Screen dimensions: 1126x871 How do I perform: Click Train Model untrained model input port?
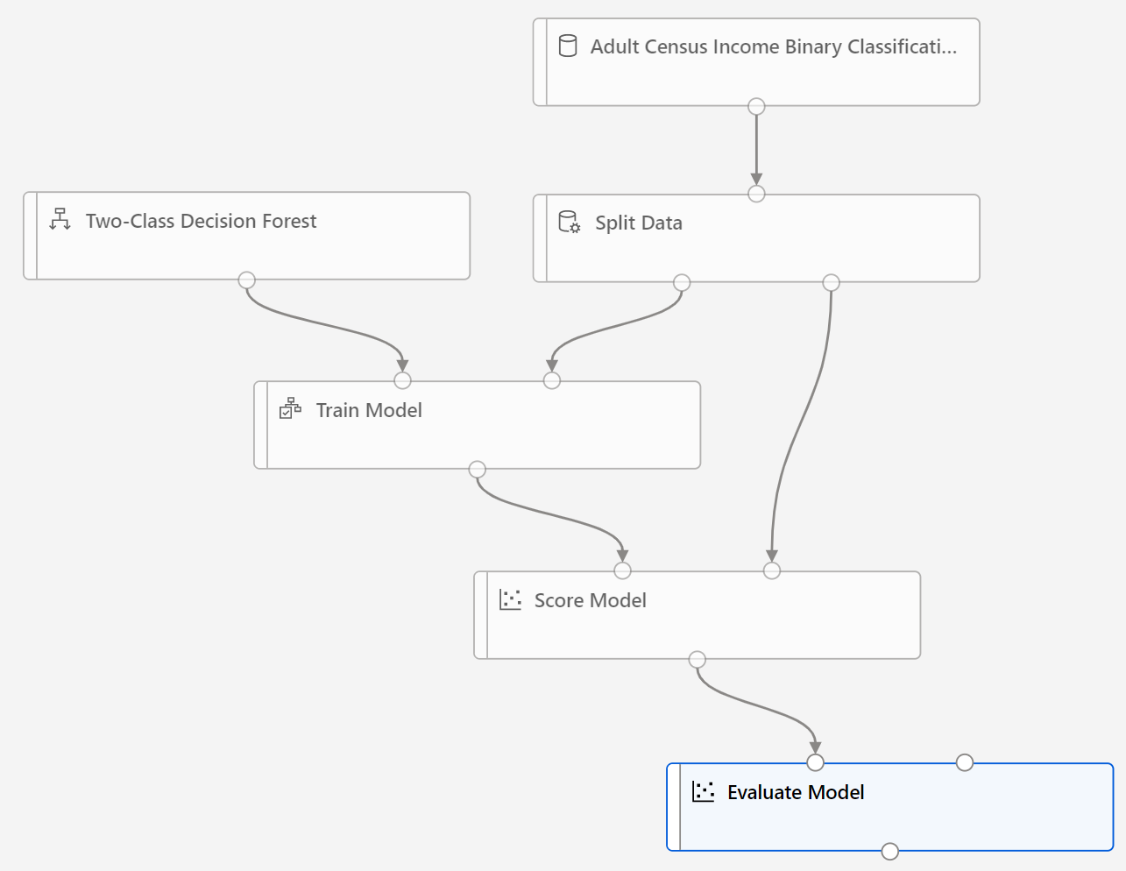pos(402,380)
